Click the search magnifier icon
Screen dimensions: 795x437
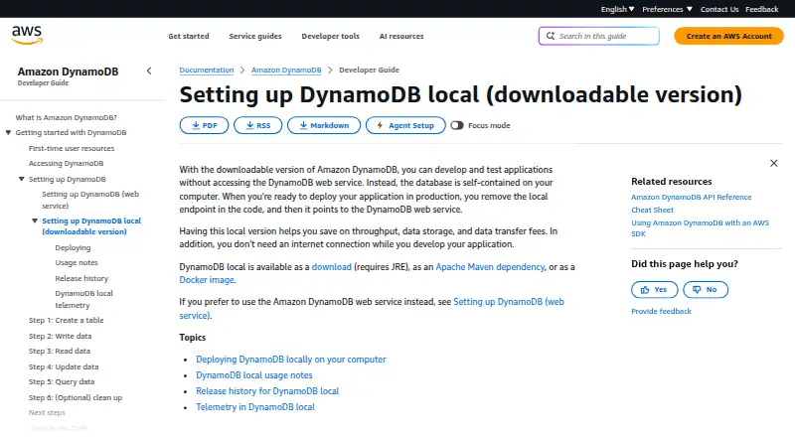tap(551, 36)
